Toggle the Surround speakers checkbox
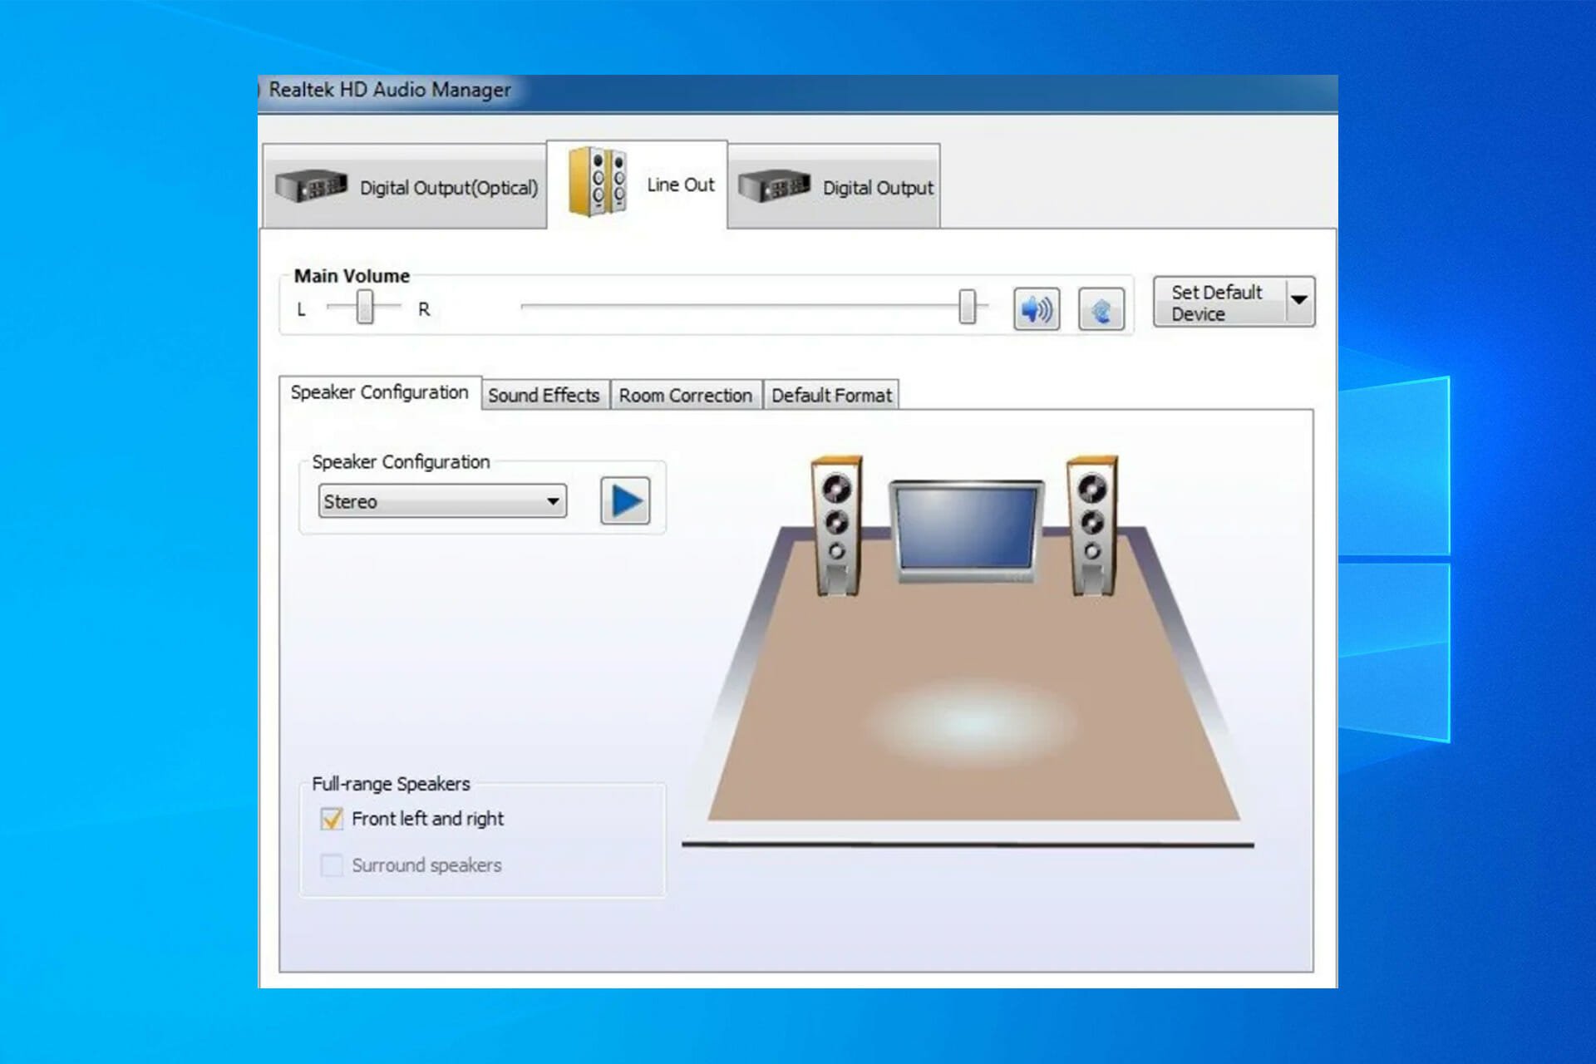The image size is (1596, 1064). [x=330, y=864]
